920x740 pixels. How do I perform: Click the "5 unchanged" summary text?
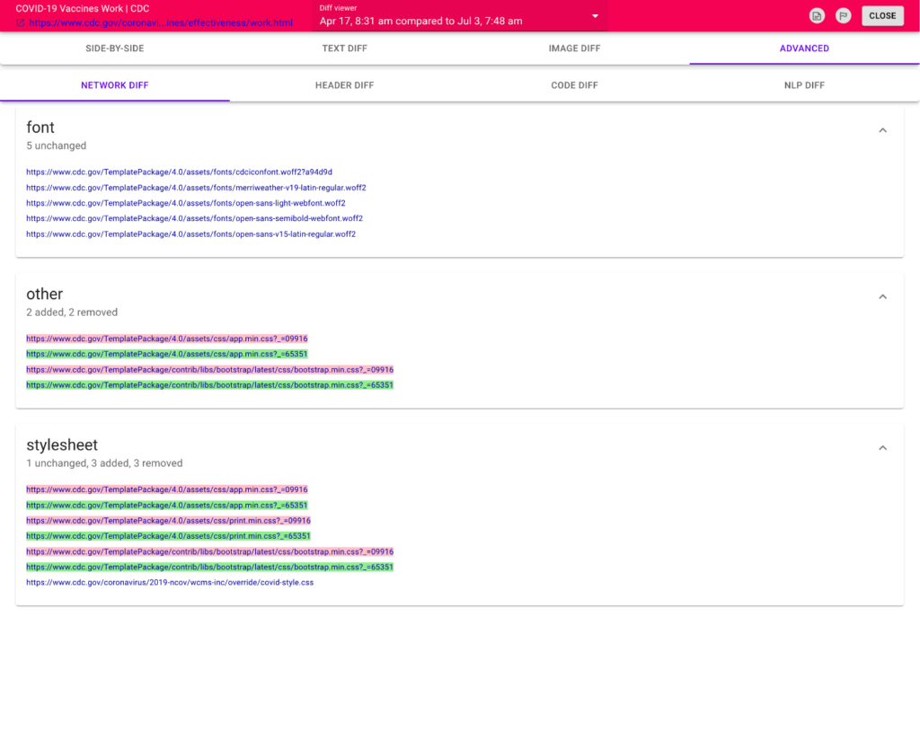point(57,145)
